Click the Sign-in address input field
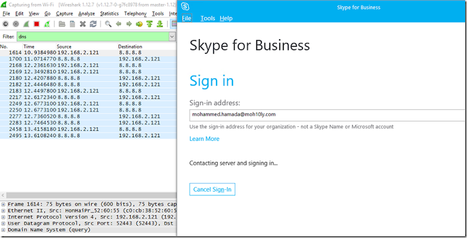Screen dimensions: 467x238 pos(328,115)
